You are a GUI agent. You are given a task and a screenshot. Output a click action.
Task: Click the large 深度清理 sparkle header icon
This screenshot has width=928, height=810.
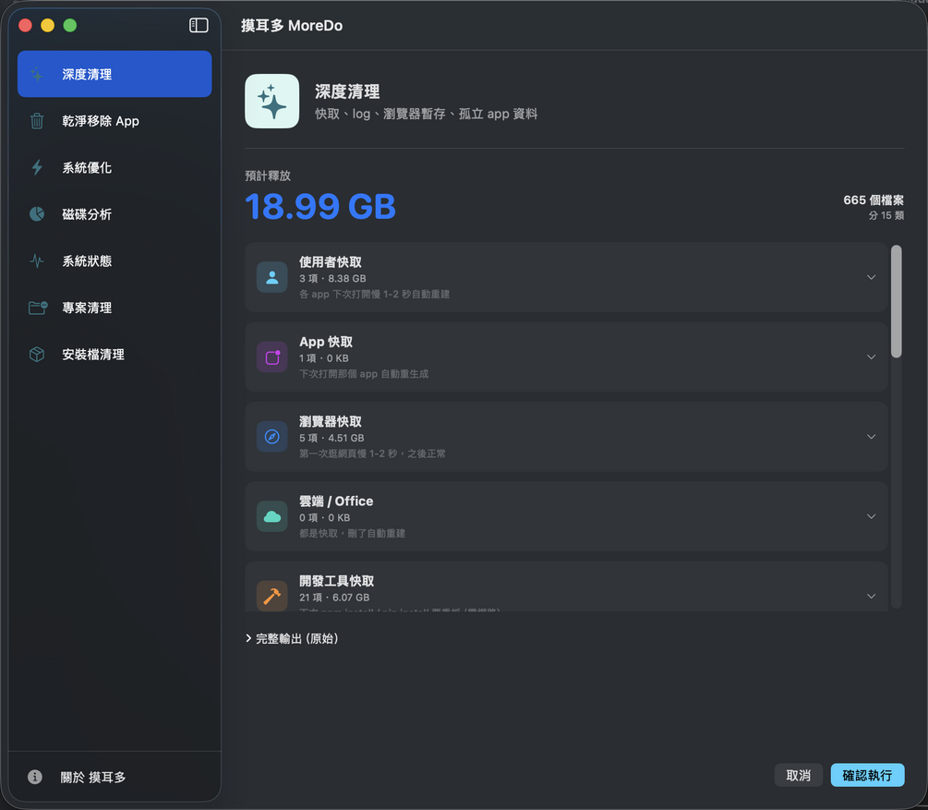click(x=271, y=101)
